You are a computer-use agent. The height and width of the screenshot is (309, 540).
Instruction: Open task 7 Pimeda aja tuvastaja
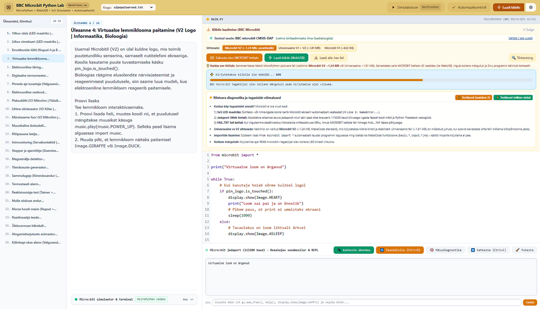[x=33, y=84]
